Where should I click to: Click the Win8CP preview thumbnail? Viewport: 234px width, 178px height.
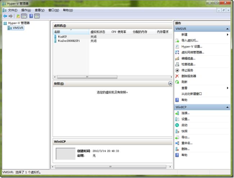point(66,153)
